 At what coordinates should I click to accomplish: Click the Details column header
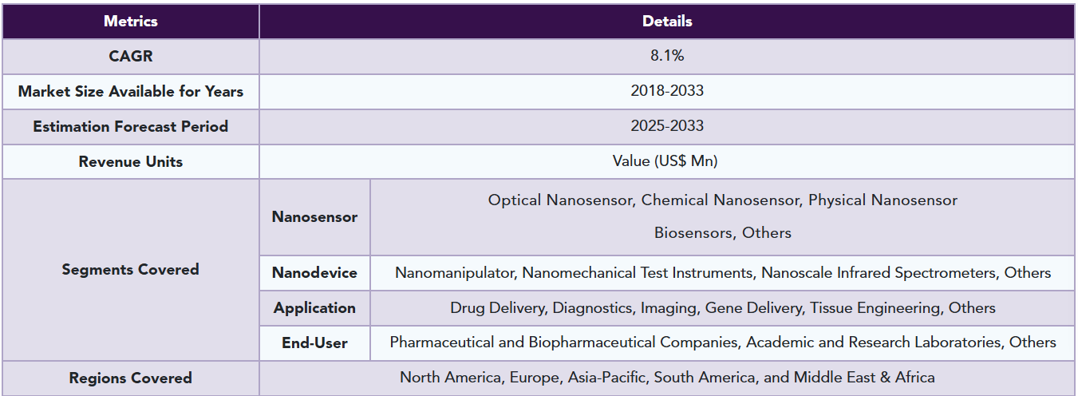pos(667,22)
